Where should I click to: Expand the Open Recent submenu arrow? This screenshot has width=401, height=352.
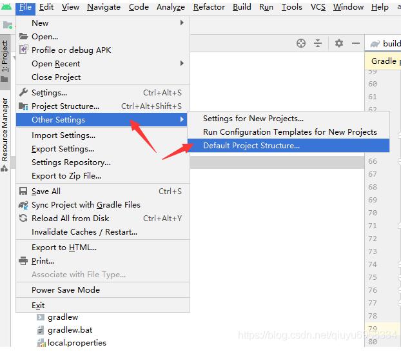(182, 63)
